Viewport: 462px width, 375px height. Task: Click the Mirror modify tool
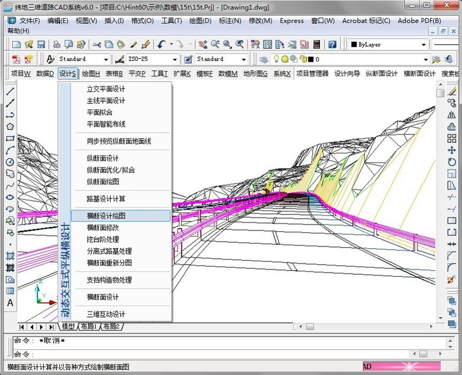[452, 115]
